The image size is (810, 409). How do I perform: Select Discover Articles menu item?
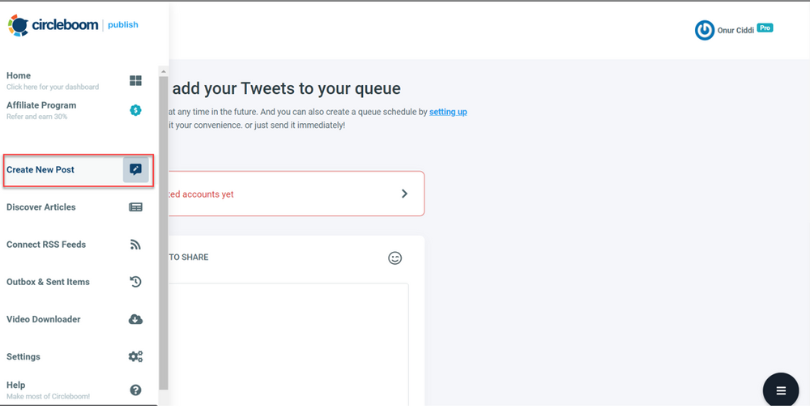click(41, 207)
